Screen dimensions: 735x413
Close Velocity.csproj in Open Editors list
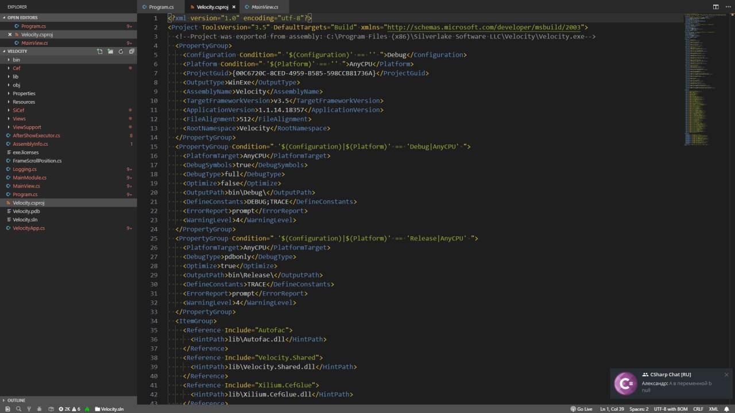click(10, 34)
